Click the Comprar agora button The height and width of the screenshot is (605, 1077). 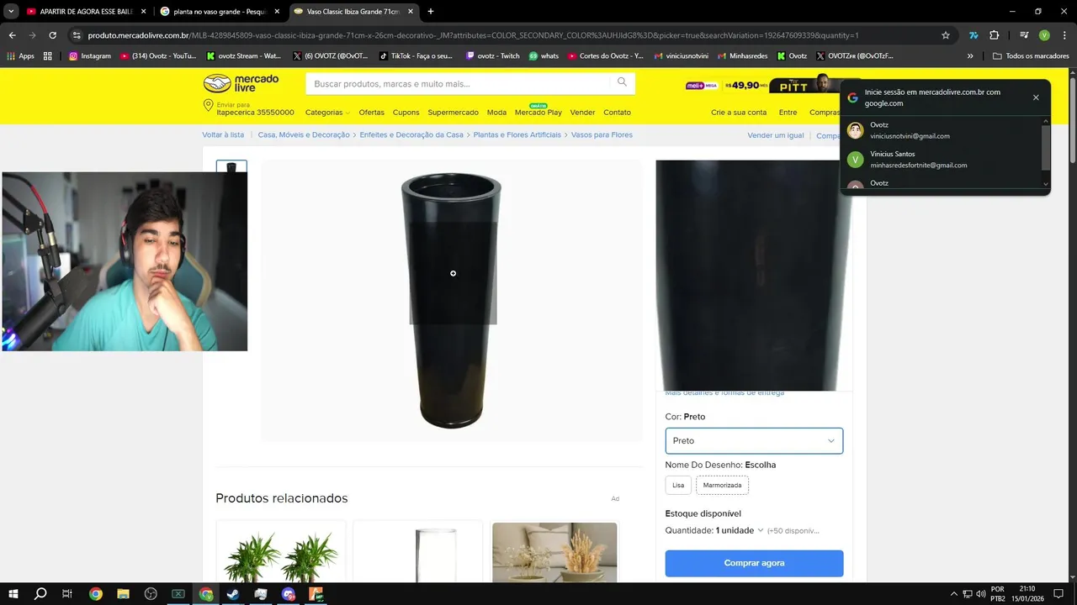coord(754,563)
